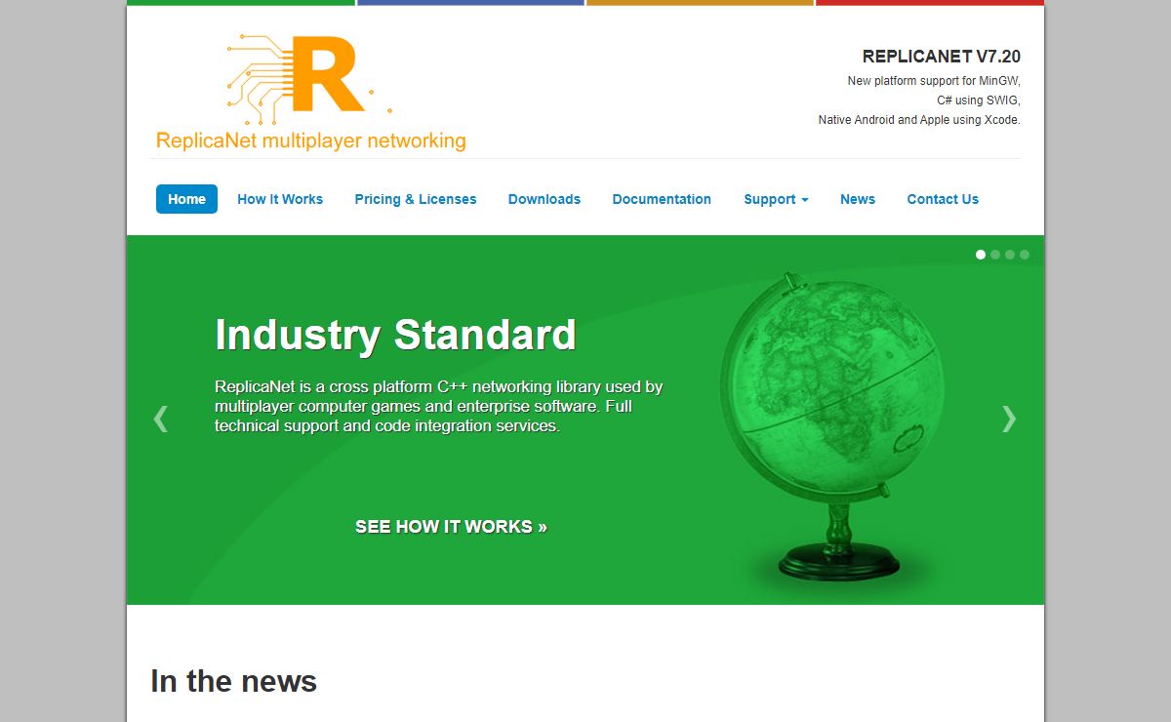Open the Documentation page
1171x722 pixels.
[x=662, y=199]
